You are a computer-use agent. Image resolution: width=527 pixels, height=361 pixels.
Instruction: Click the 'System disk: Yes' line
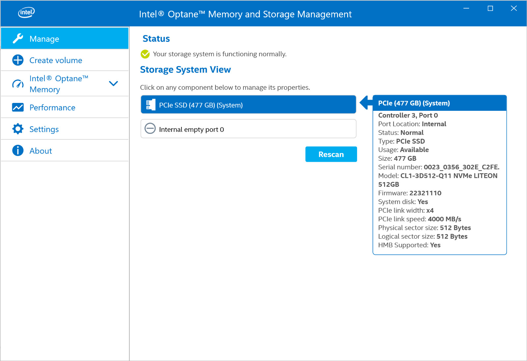[x=403, y=202]
